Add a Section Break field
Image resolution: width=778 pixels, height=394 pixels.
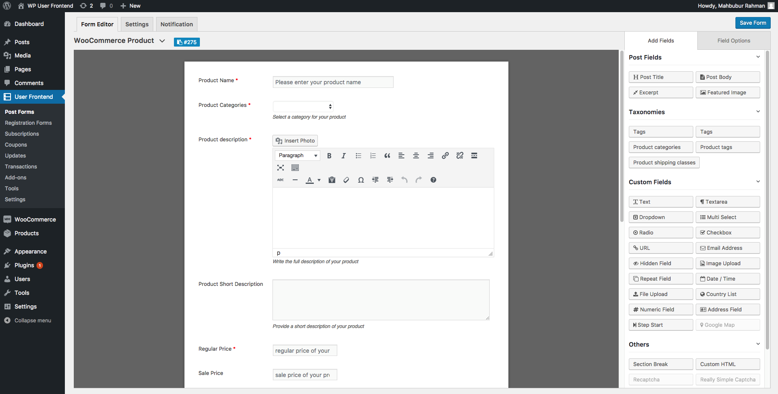click(661, 364)
